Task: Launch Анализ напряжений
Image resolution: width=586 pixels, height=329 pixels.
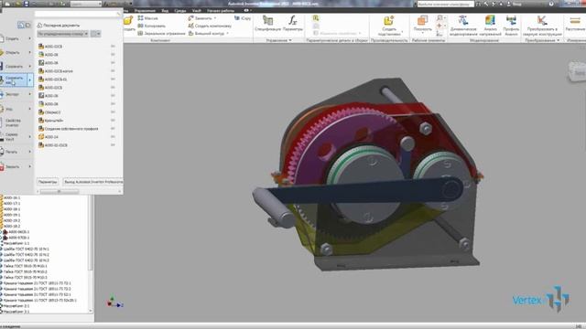Action: point(490,26)
